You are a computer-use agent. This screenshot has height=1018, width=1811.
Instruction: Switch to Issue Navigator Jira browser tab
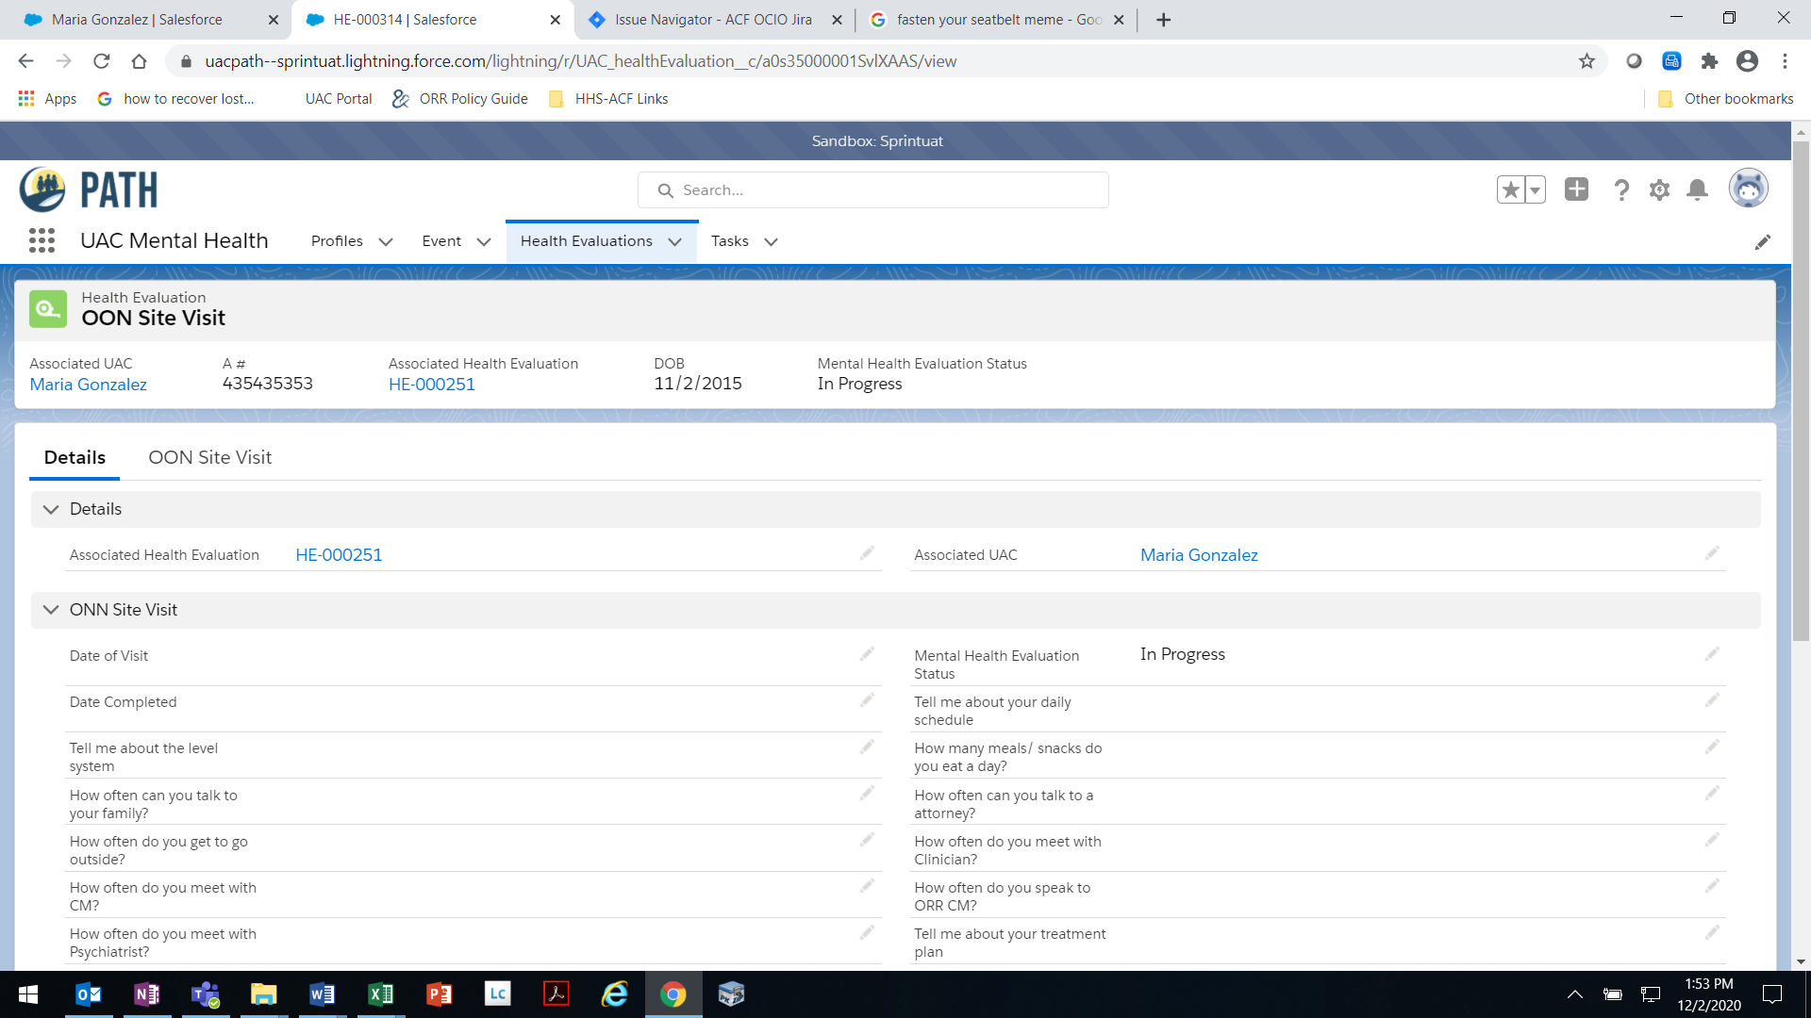pos(712,20)
